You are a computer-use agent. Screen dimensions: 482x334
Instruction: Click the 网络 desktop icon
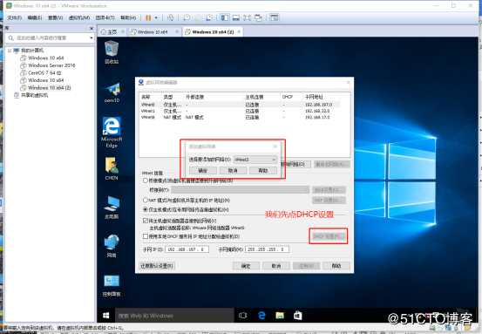click(112, 246)
